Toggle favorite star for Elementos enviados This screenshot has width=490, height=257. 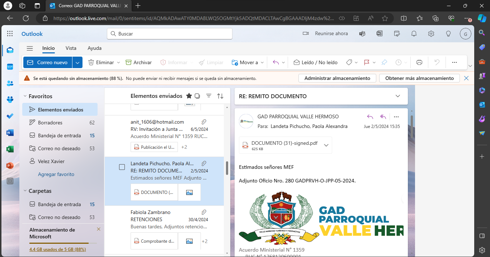[x=189, y=96]
